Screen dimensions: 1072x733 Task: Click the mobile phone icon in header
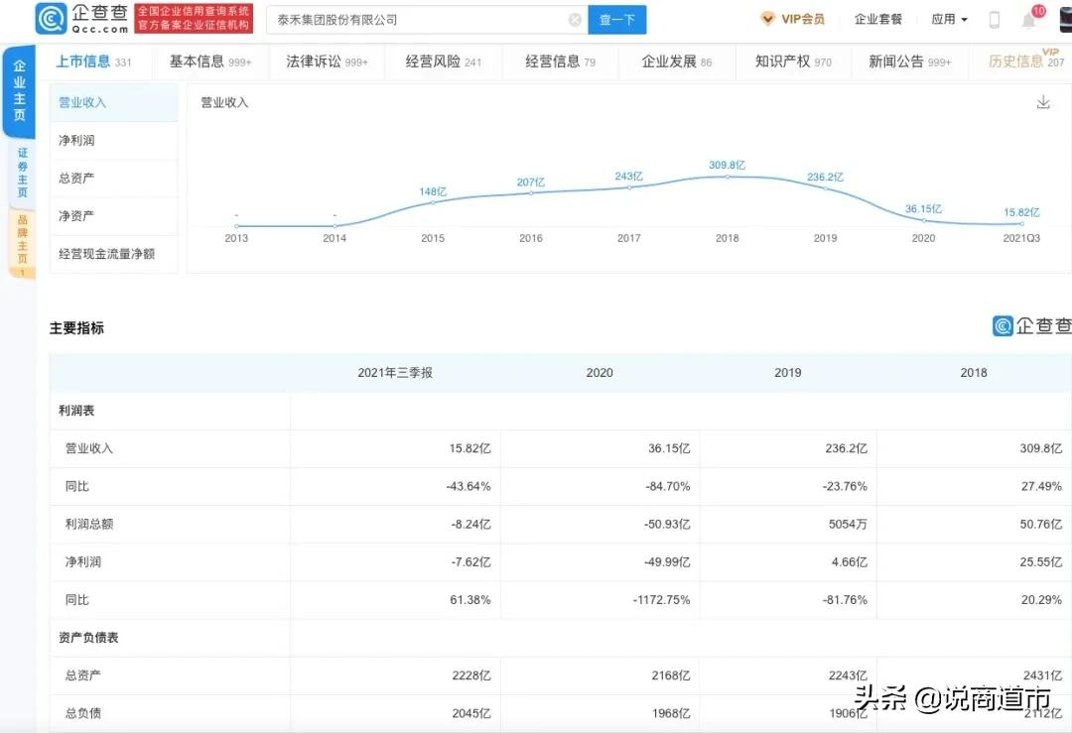995,20
